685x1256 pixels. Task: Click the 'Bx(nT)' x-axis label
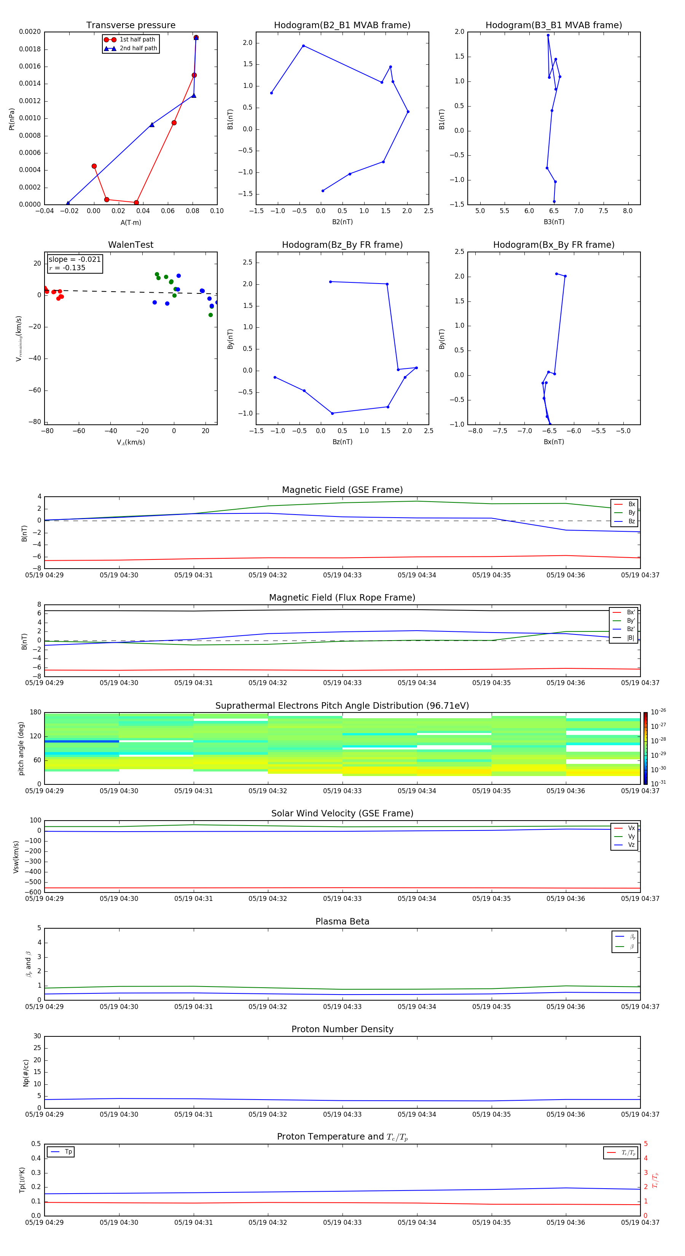pyautogui.click(x=554, y=442)
